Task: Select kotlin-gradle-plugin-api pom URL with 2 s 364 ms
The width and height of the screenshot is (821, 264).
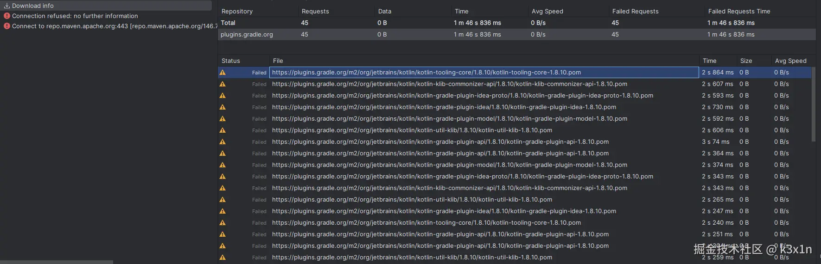Action: coord(440,153)
